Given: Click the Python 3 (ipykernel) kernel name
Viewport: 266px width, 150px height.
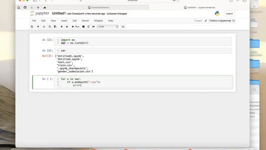Looking at the screenshot, I should click(x=221, y=21).
